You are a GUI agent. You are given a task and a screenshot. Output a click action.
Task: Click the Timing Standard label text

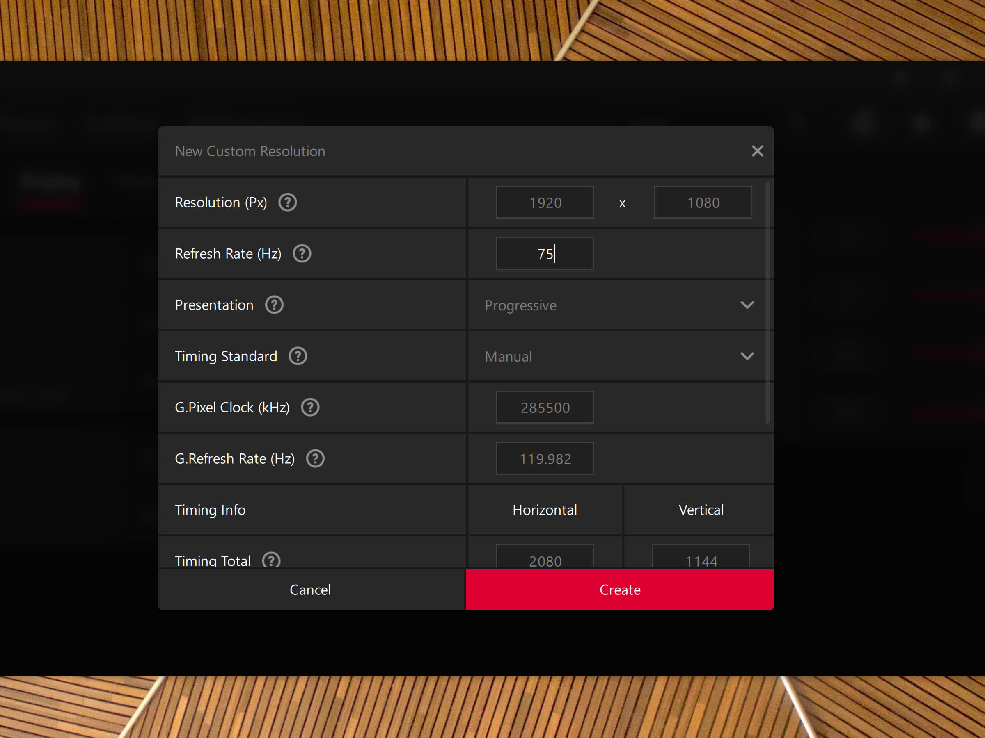click(226, 356)
